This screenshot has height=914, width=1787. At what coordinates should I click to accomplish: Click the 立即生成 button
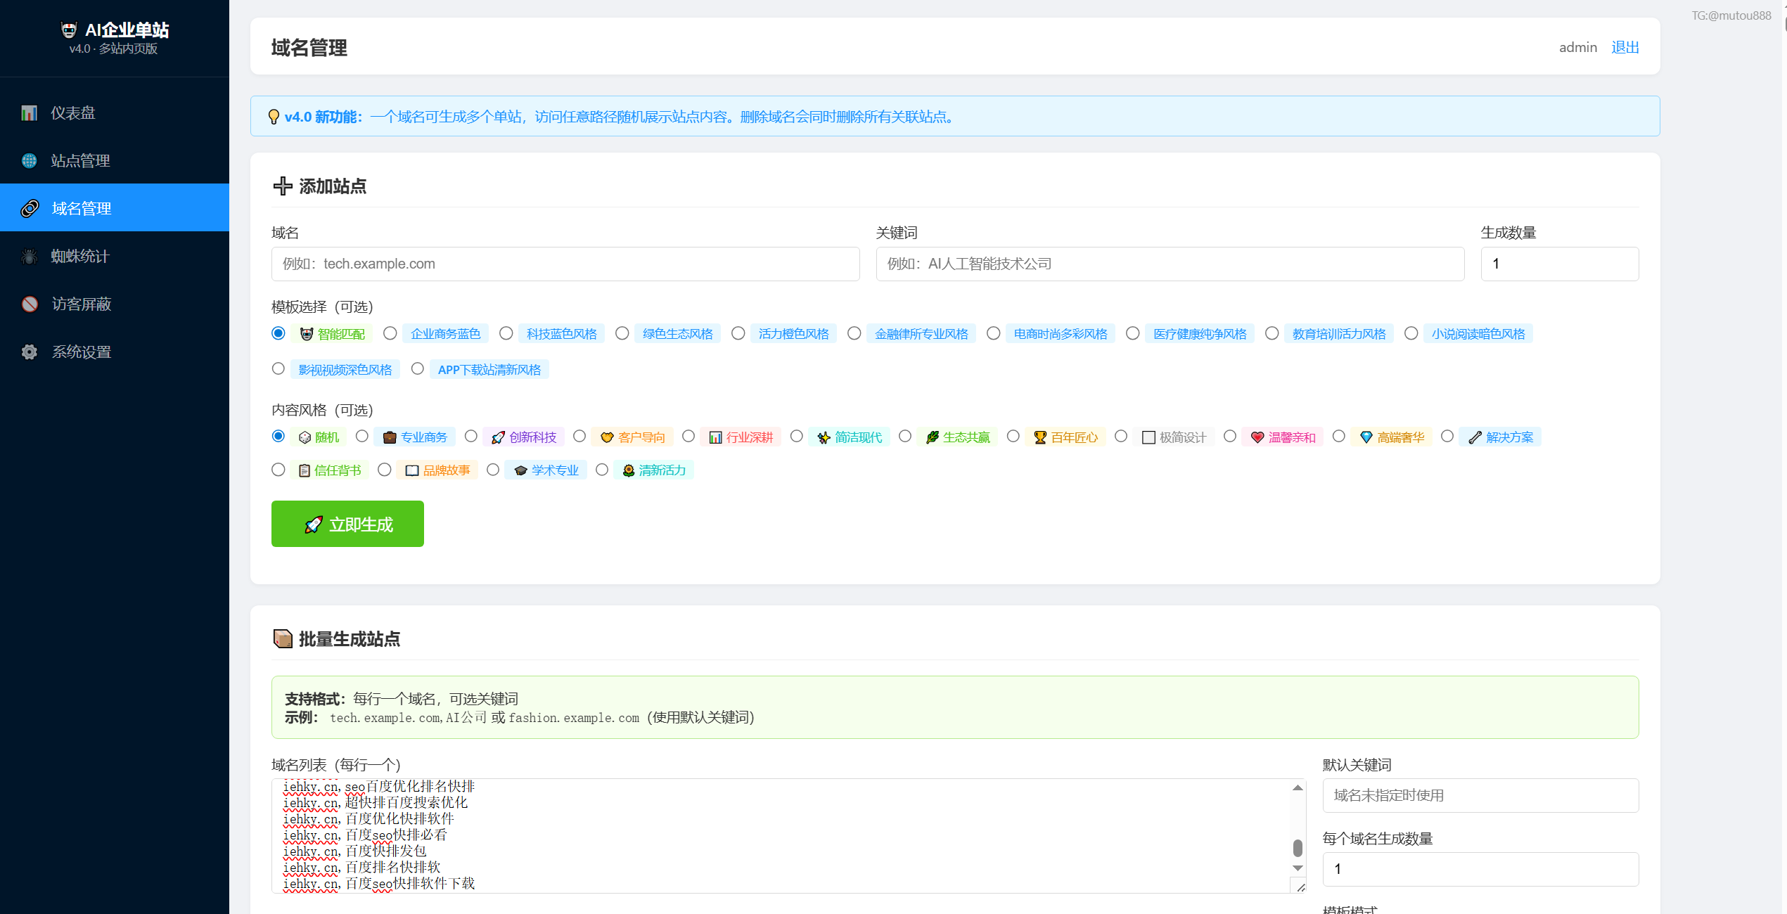pyautogui.click(x=347, y=524)
